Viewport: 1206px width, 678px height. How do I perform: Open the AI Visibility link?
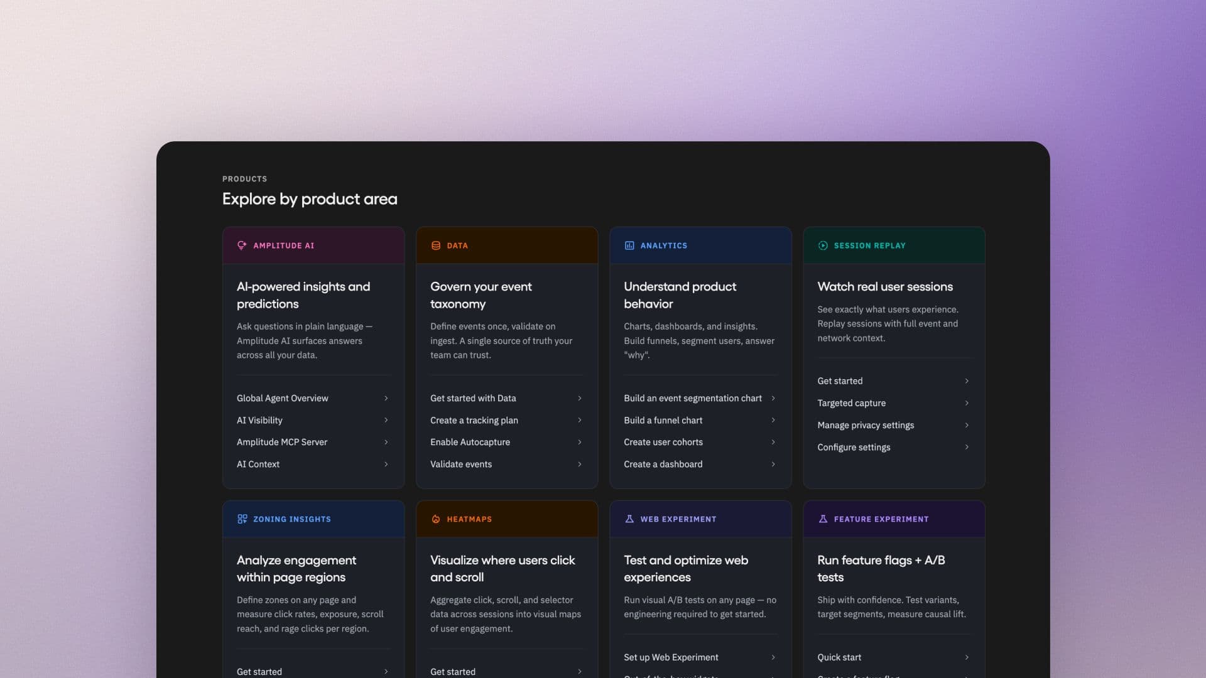313,420
